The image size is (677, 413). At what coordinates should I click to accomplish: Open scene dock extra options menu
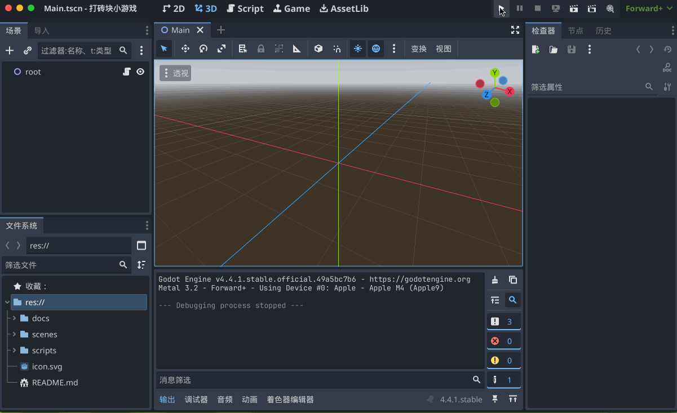[141, 51]
